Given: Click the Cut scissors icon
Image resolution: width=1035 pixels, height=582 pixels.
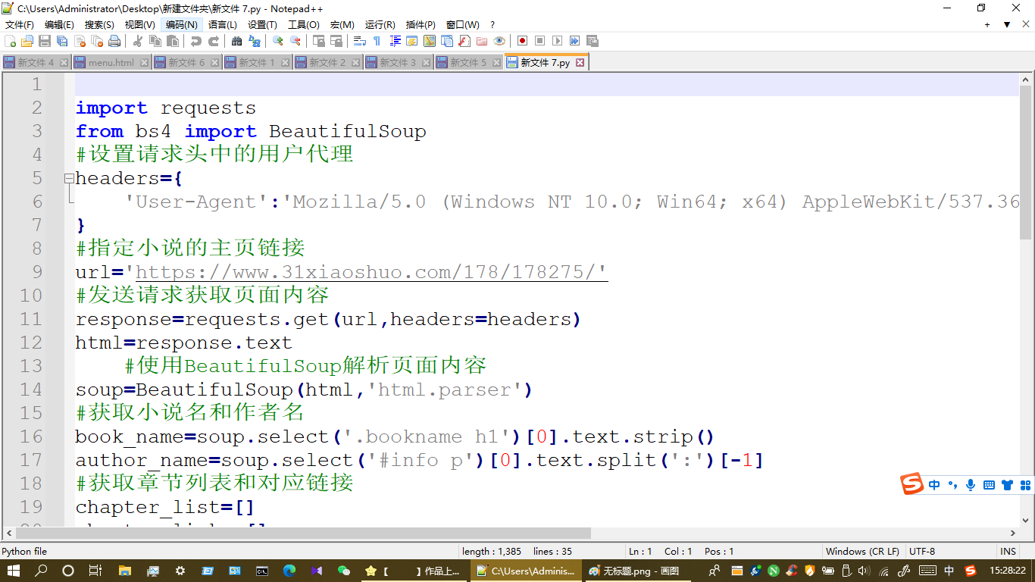Looking at the screenshot, I should point(138,41).
